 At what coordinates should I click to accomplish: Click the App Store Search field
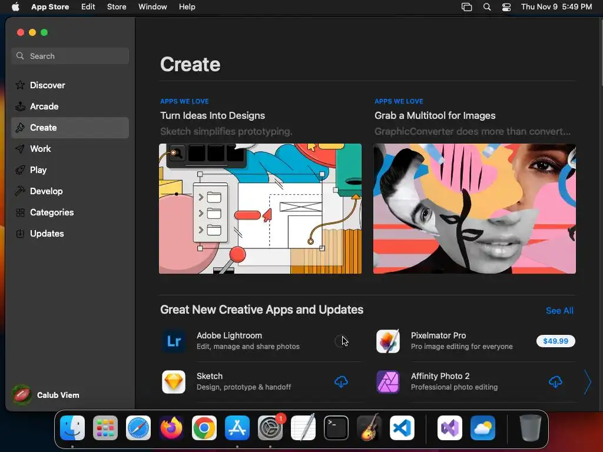(70, 56)
